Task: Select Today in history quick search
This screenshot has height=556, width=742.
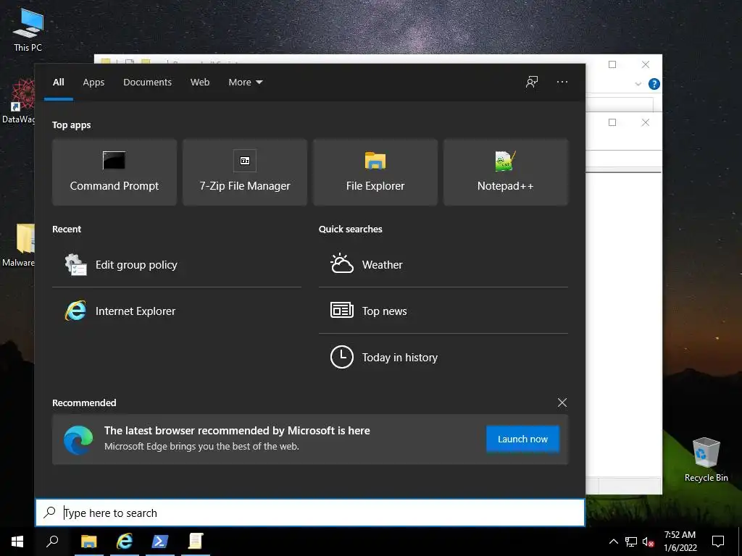Action: [x=443, y=358]
